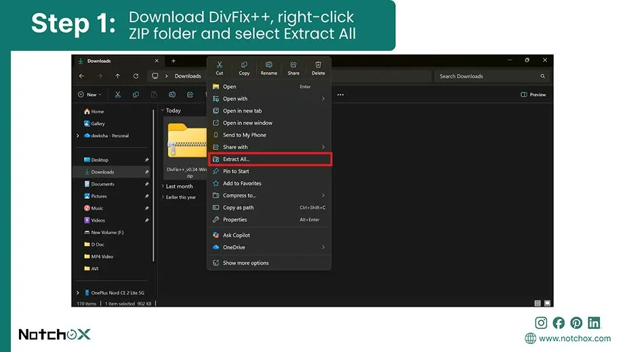Select Open in new tab
Screen dimensions: 625x352
(x=269, y=111)
